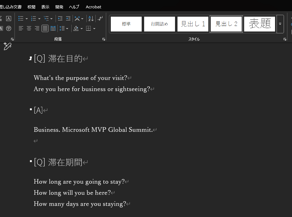Click the A-Z sort icon
292x217 pixels.
pyautogui.click(x=91, y=19)
